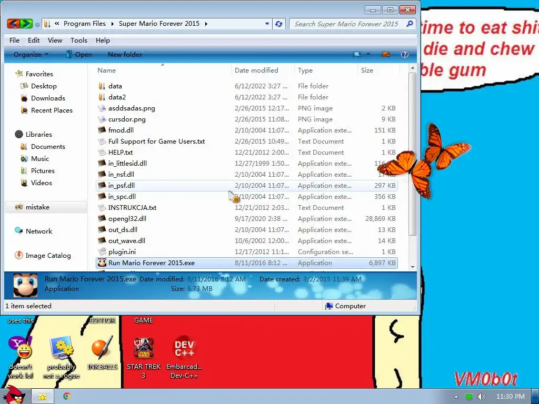Open the Edit menu
This screenshot has width=539, height=404.
pyautogui.click(x=34, y=40)
